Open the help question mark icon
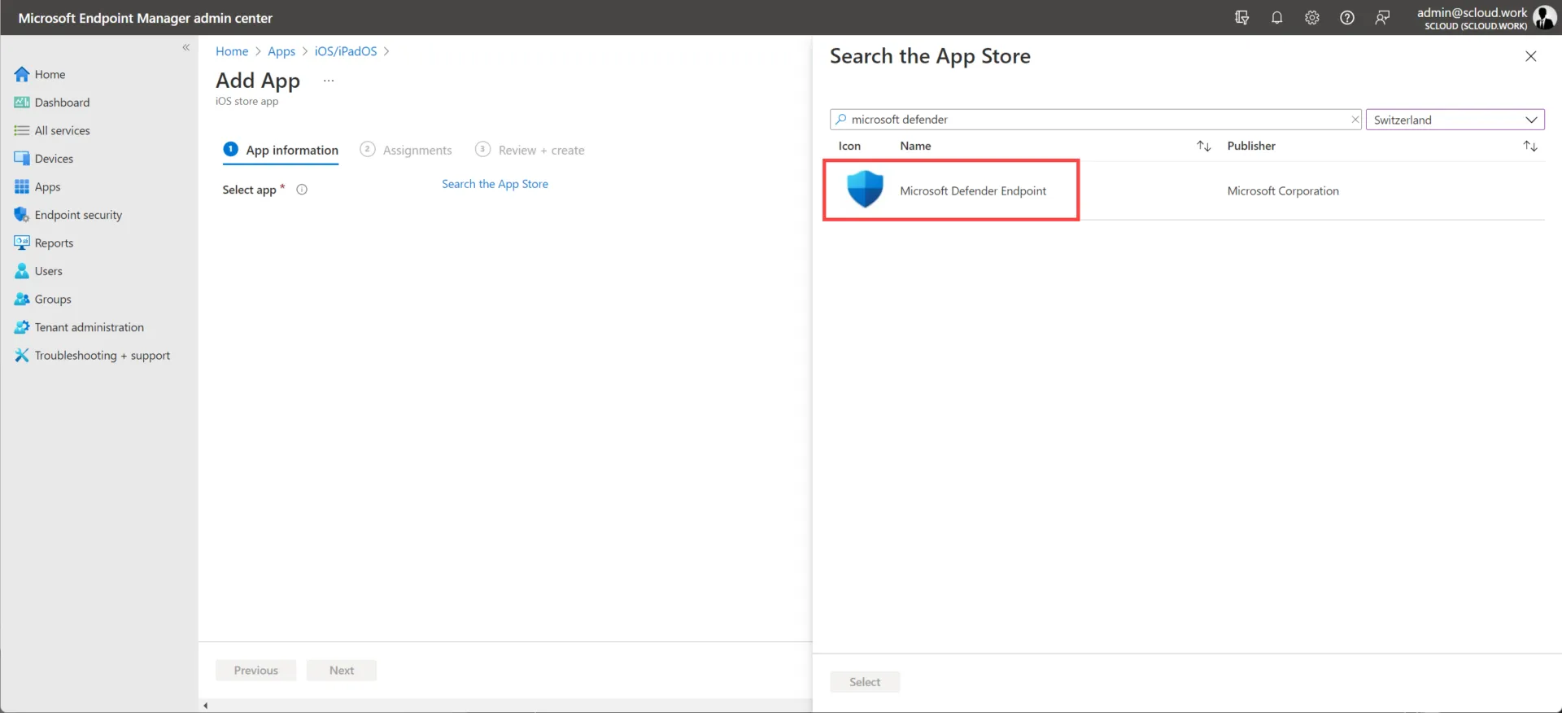1562x713 pixels. (1347, 17)
